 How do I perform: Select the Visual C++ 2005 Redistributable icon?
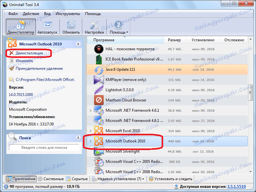pos(99,162)
